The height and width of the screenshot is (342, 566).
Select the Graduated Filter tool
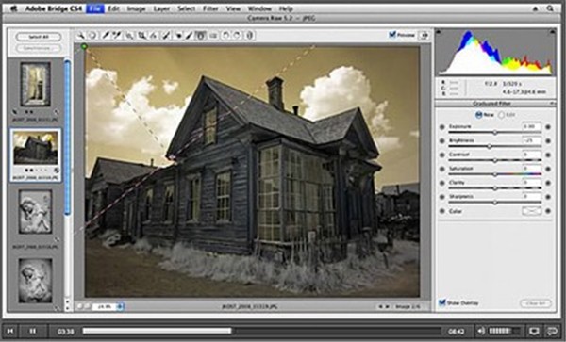201,35
